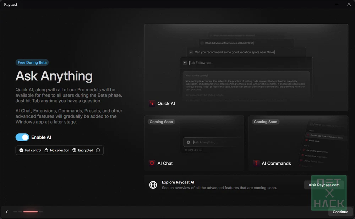Click the AI Commands text-cursor icon

click(256, 163)
